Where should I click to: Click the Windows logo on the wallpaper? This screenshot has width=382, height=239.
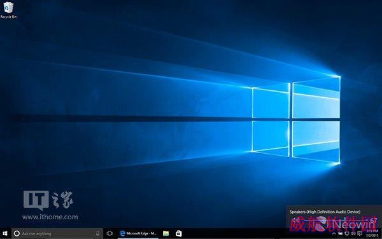click(x=296, y=119)
